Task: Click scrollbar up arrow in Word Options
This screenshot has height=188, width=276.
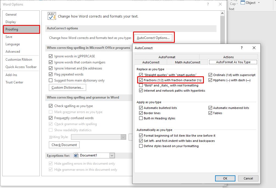Action: [x=222, y=13]
